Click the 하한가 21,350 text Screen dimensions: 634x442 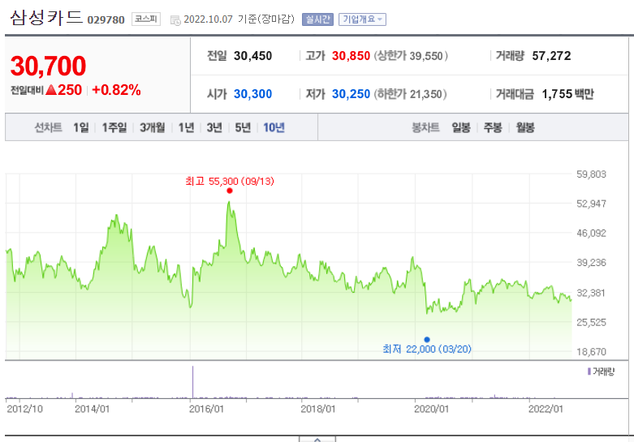(x=410, y=94)
